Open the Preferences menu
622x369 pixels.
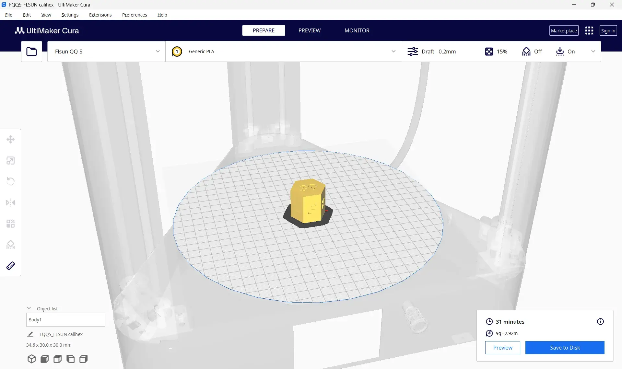[x=135, y=15]
